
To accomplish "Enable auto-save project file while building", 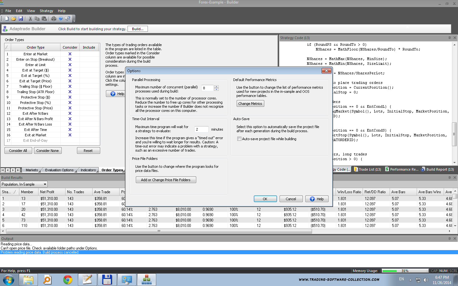I will point(239,139).
